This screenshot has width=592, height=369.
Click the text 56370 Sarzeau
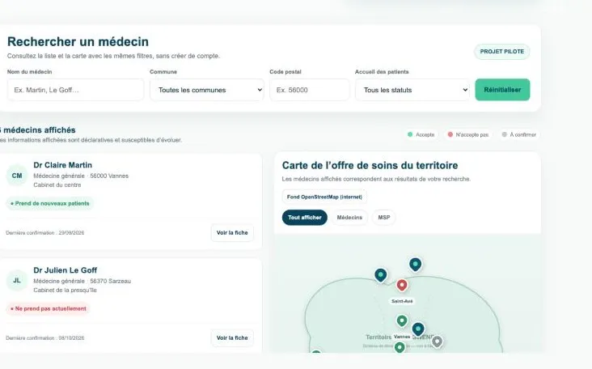[110, 281]
